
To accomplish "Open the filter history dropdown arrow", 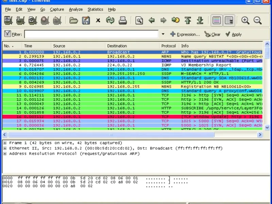I will [x=163, y=34].
